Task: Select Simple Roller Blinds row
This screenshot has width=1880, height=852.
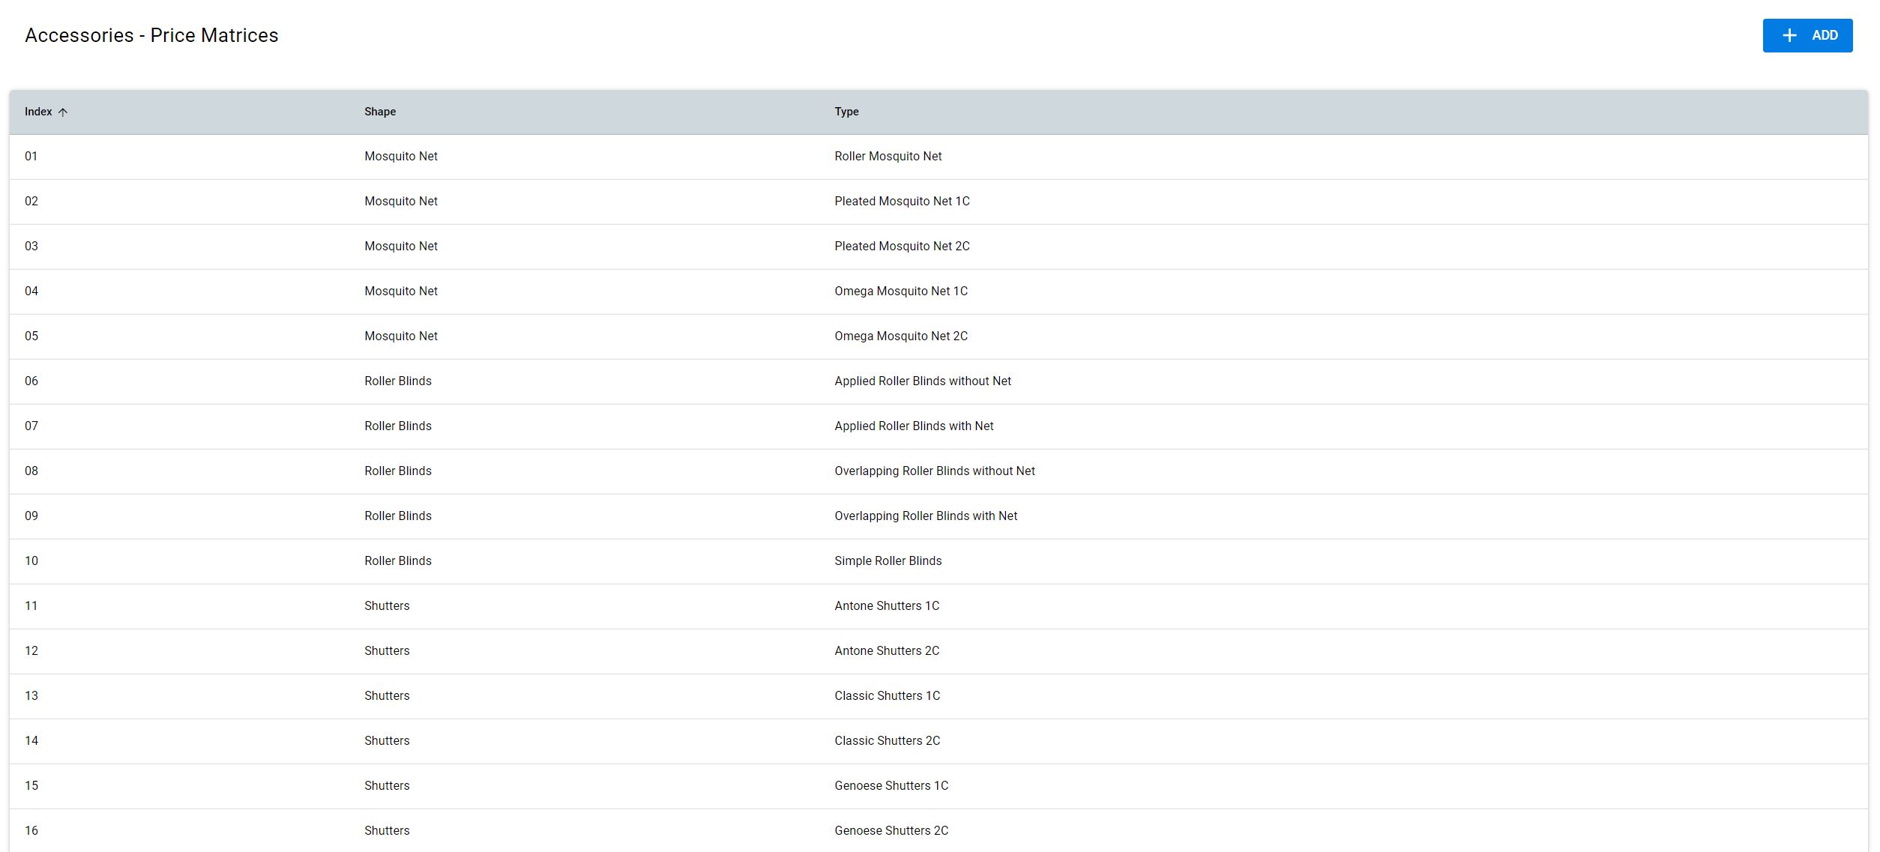Action: pos(888,561)
